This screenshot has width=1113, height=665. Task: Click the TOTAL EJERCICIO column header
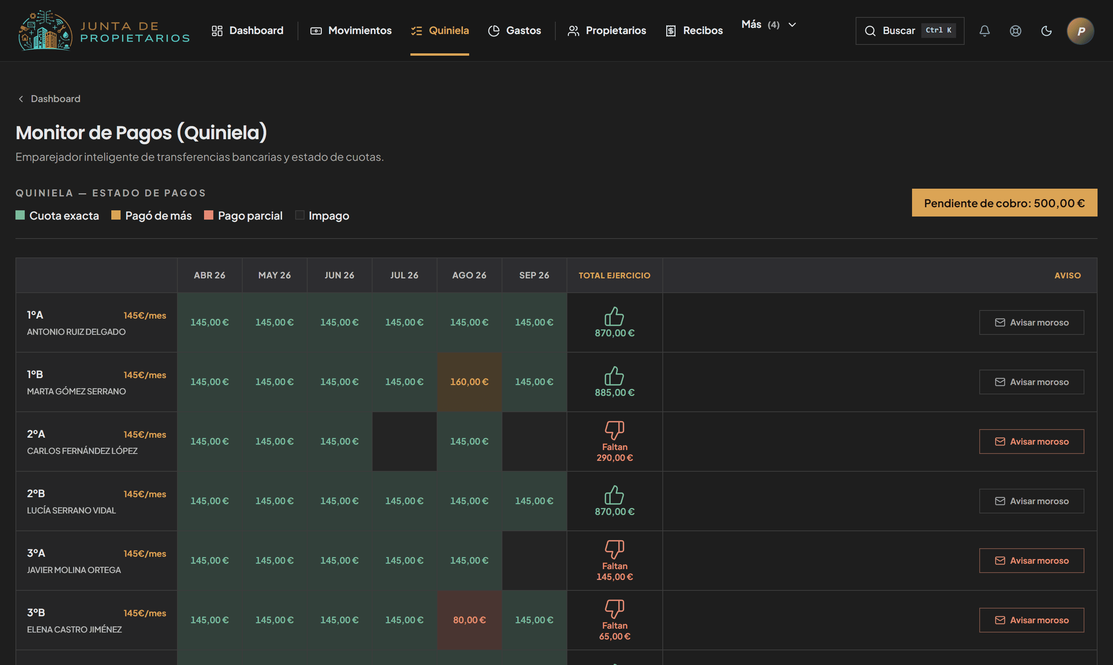pyautogui.click(x=614, y=275)
